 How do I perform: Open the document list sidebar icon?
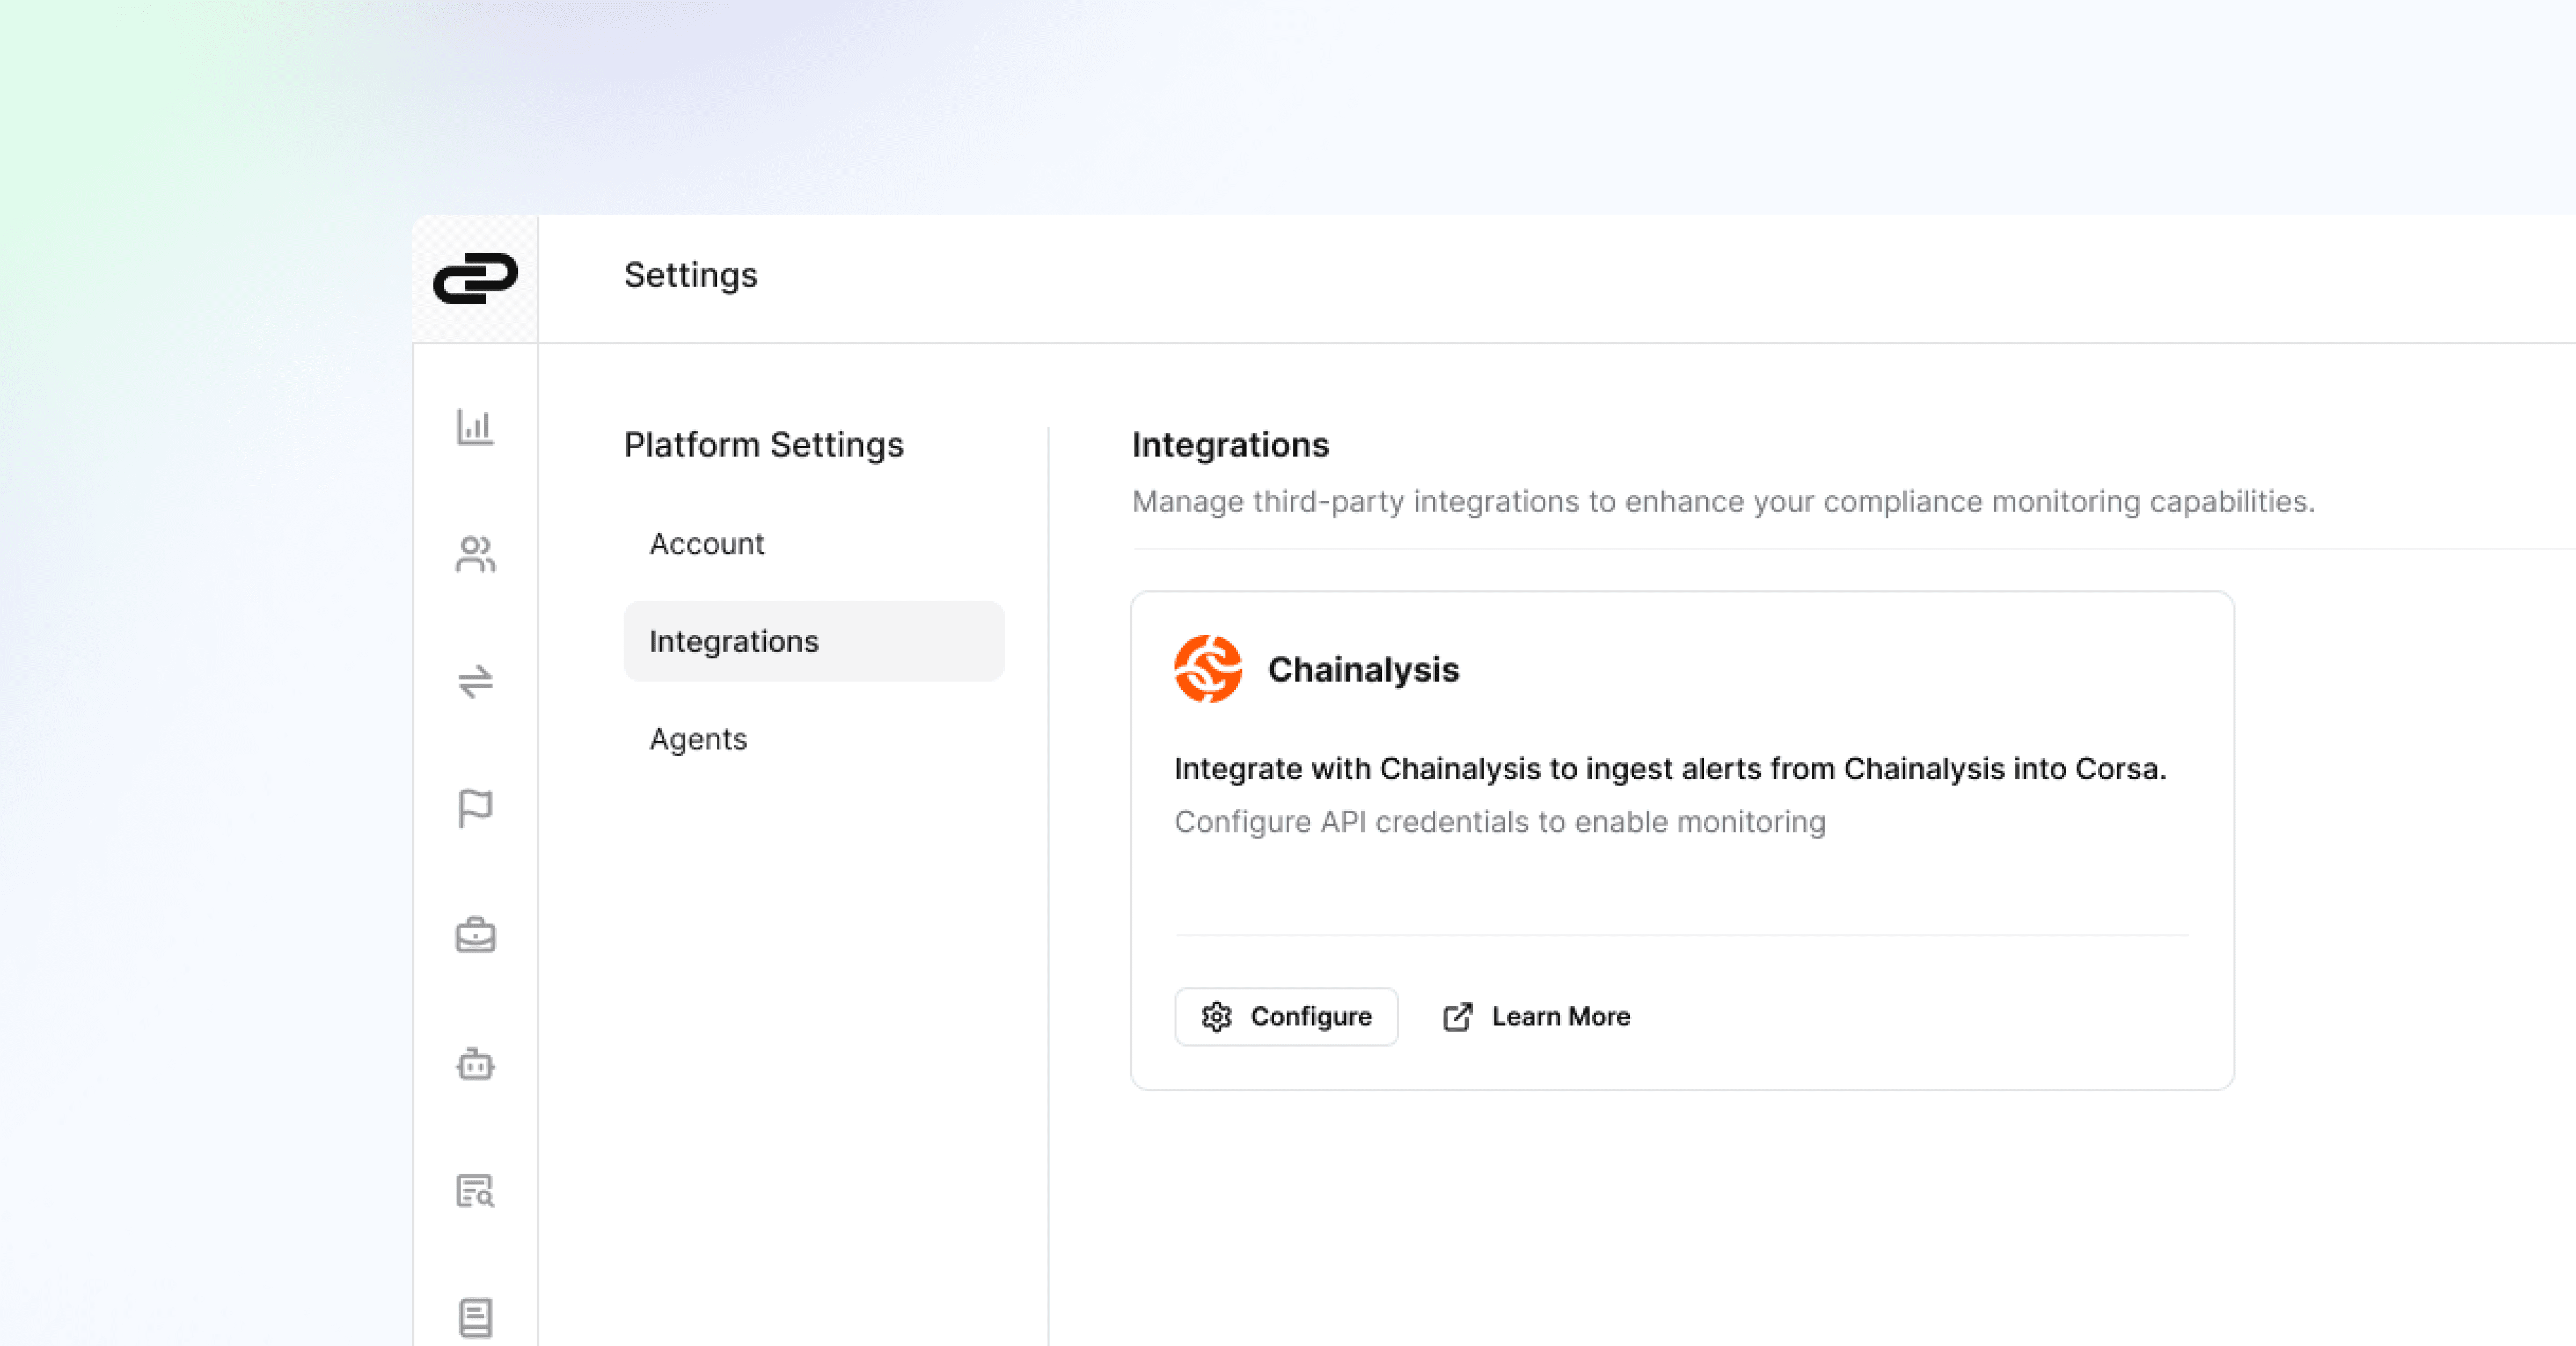[x=475, y=1317]
